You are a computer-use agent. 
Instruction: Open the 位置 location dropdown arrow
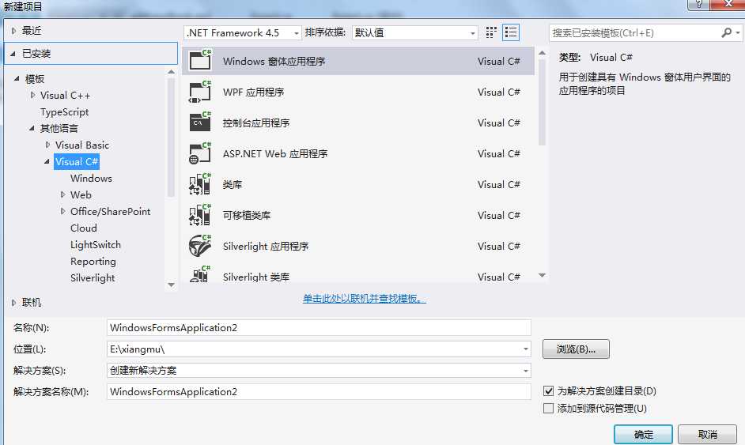[x=525, y=349]
